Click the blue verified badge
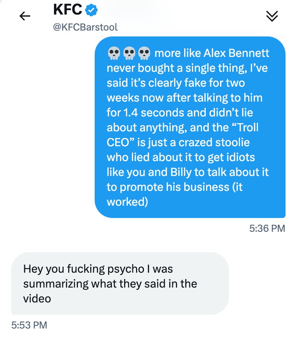The image size is (287, 343). pos(91,10)
